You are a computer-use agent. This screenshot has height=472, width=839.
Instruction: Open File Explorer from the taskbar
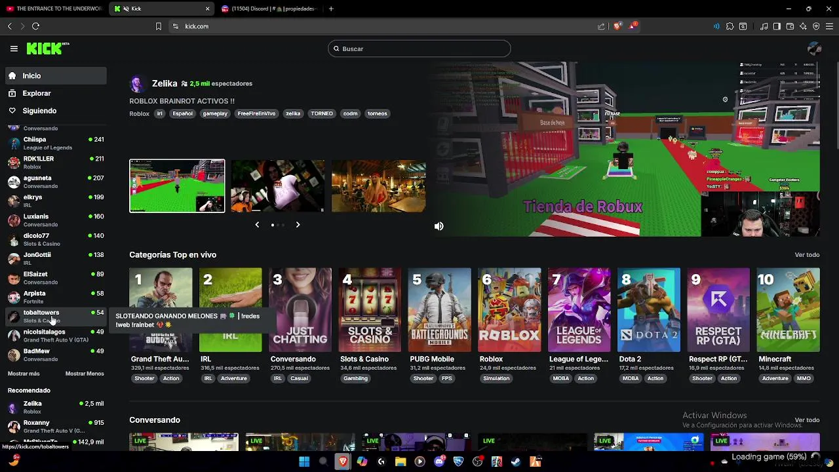(400, 462)
